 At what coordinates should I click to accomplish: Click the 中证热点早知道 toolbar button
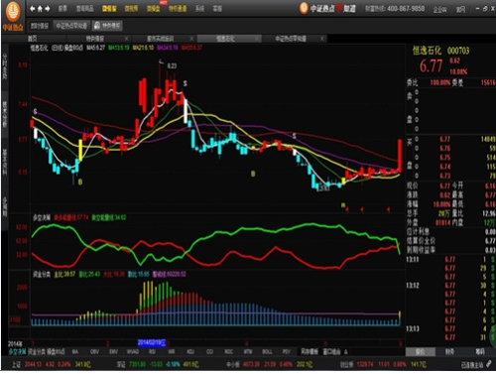tap(71, 26)
